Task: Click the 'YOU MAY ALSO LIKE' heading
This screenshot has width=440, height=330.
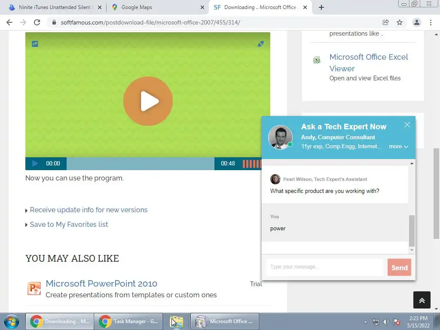Action: [x=72, y=258]
